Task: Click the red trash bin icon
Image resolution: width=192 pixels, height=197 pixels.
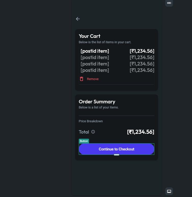Action: coord(81,79)
